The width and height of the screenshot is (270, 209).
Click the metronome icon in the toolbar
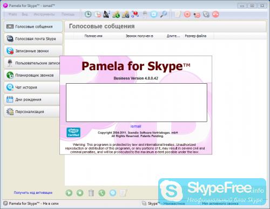(x=107, y=14)
